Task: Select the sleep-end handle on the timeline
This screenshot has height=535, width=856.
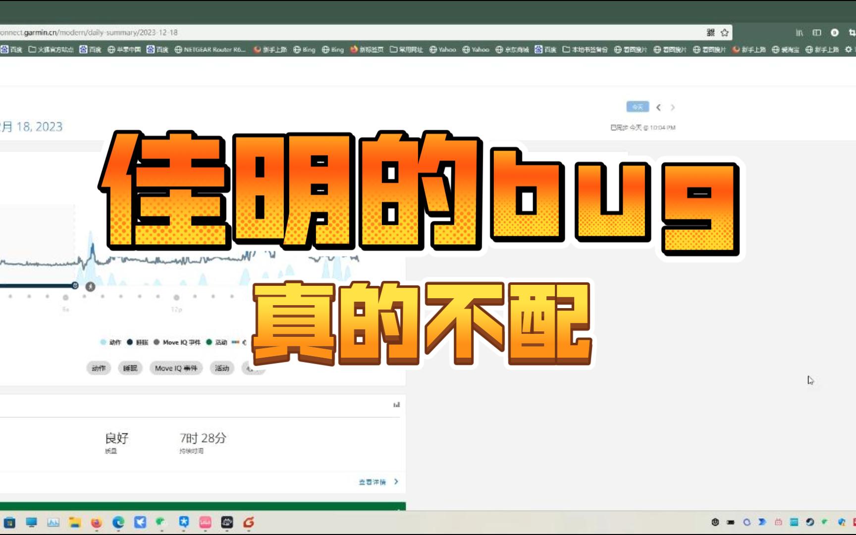Action: pyautogui.click(x=75, y=286)
